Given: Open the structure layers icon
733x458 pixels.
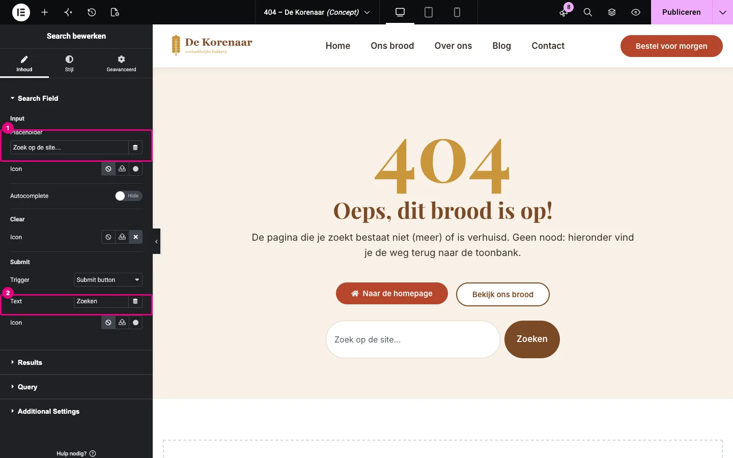Looking at the screenshot, I should 612,12.
